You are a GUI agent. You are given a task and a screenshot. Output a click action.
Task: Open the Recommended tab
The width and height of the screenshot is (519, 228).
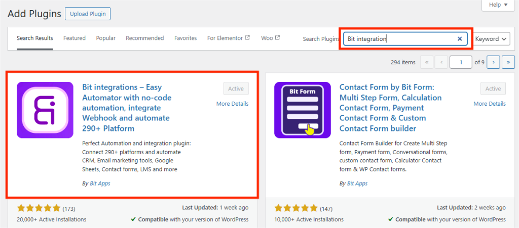144,38
